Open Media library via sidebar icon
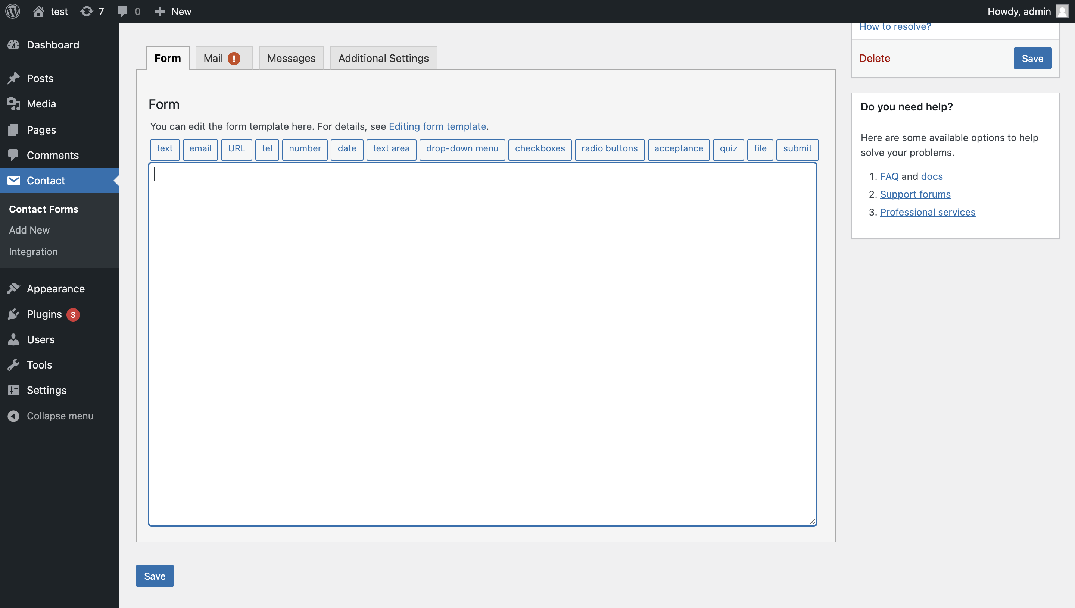The image size is (1075, 608). (x=14, y=104)
